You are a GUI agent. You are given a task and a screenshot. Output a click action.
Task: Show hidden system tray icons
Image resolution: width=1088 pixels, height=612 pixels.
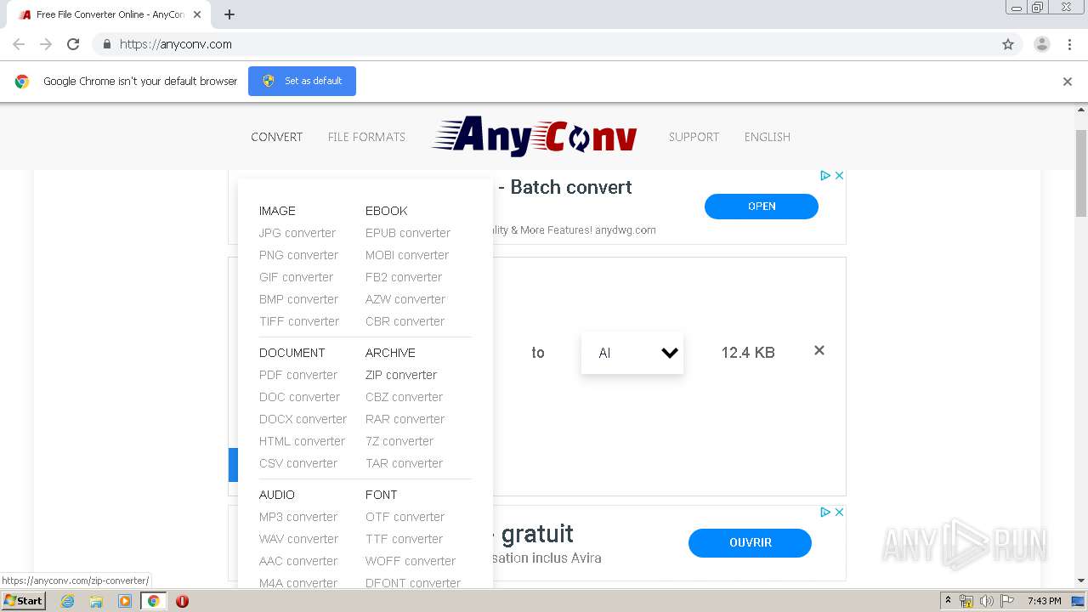point(948,601)
